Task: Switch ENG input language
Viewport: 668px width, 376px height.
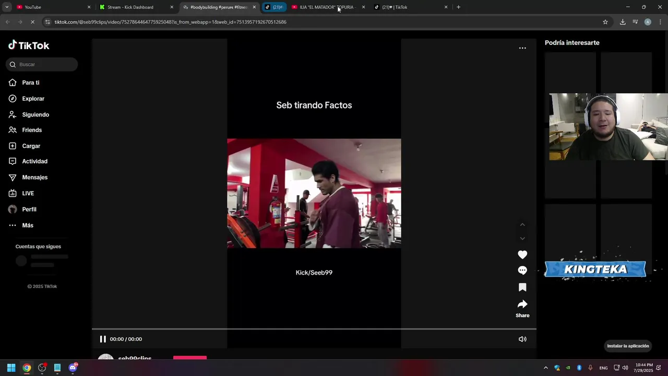Action: point(603,368)
